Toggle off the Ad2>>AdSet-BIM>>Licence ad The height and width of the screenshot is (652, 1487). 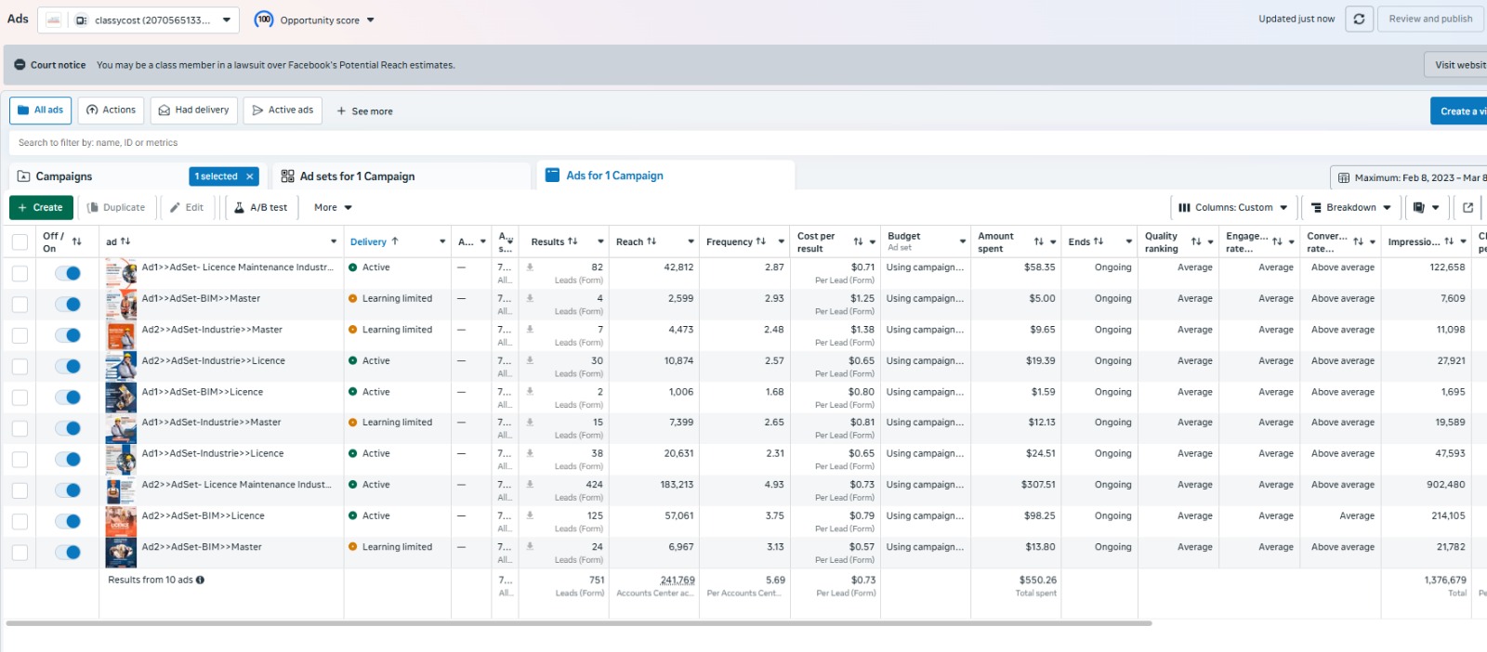67,521
